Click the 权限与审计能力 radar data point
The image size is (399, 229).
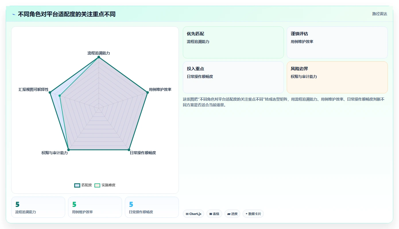(x=69, y=150)
